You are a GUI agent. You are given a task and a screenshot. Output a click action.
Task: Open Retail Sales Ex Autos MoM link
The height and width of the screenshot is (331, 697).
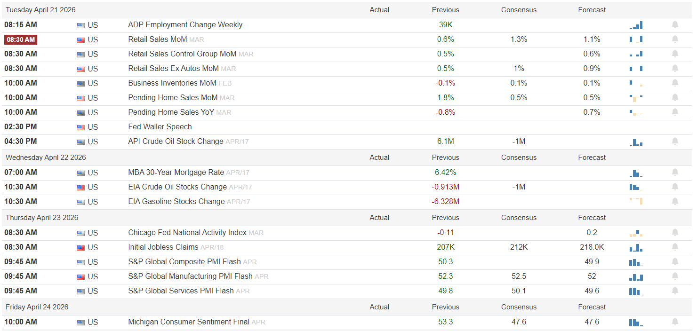click(x=173, y=68)
